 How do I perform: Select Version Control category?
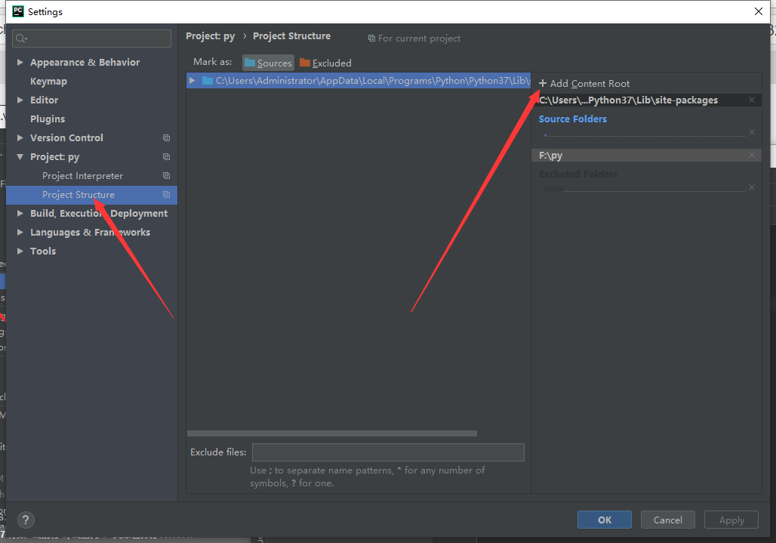(67, 138)
